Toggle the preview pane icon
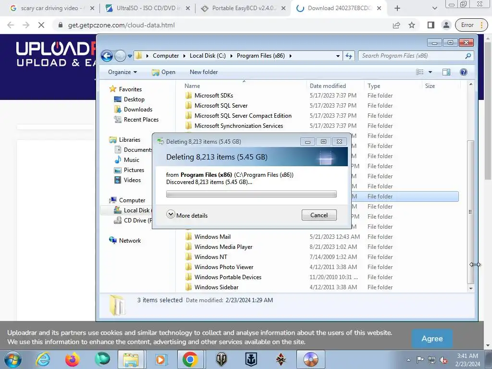Viewport: 492px width, 369px height. click(446, 72)
